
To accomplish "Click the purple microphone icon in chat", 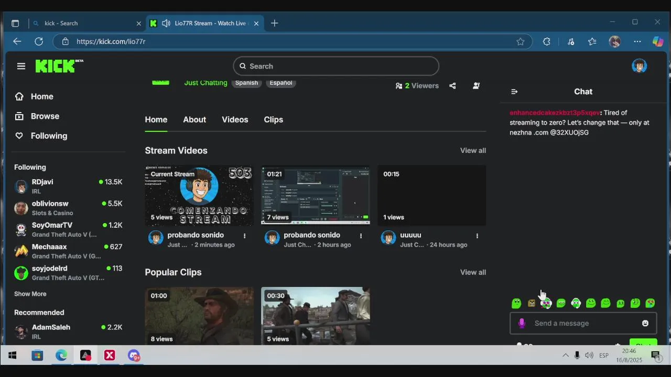I will point(522,323).
